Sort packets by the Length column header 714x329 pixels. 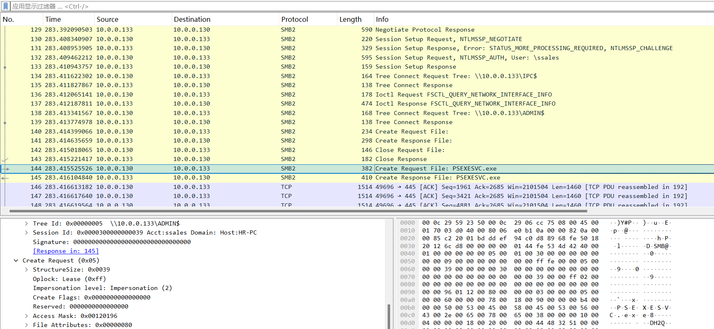[355, 19]
